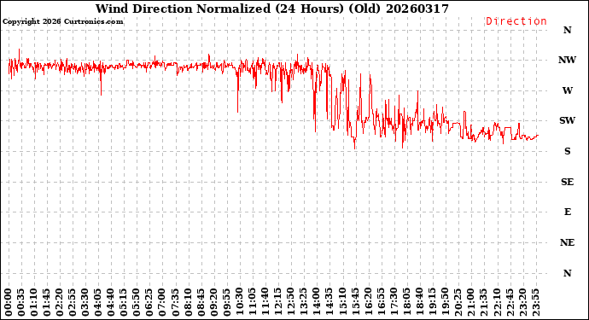Click the '11:05' time label

click(252, 302)
